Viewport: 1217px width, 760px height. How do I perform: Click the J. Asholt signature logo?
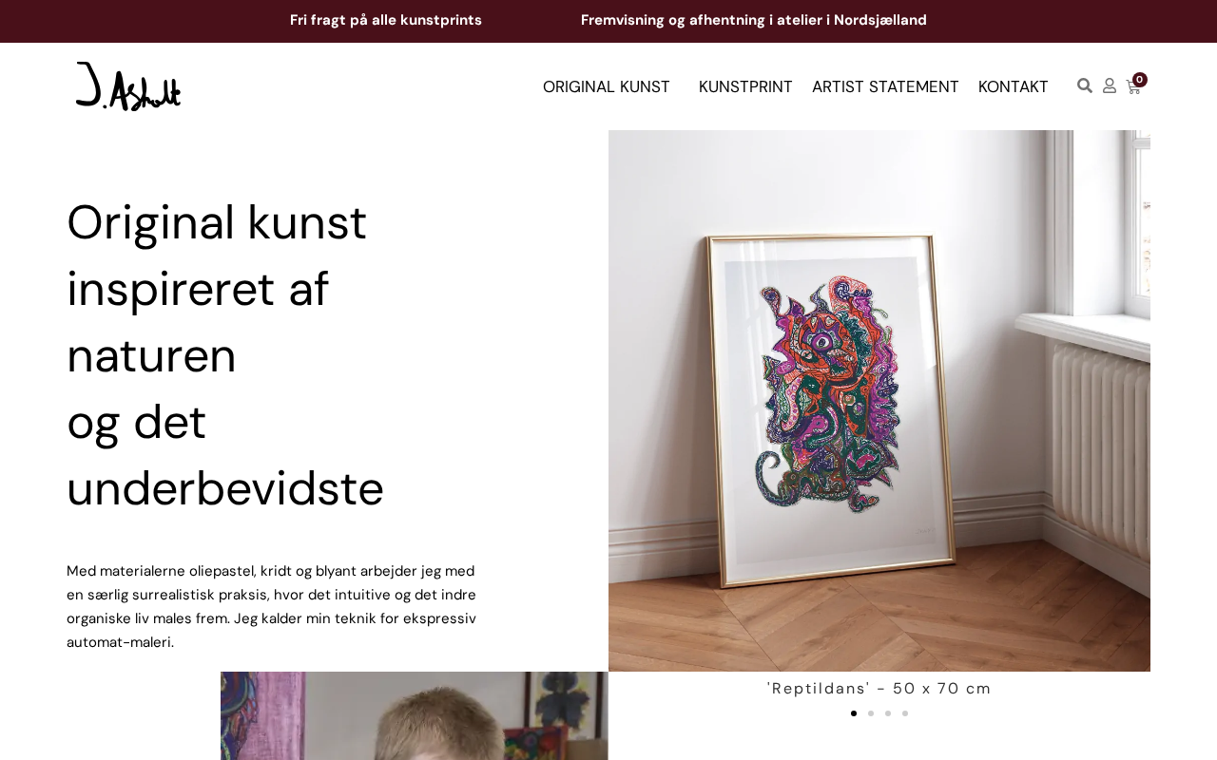click(x=128, y=86)
